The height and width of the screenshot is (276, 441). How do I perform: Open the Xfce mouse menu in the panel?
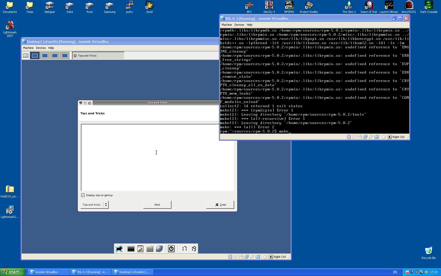pos(119,249)
